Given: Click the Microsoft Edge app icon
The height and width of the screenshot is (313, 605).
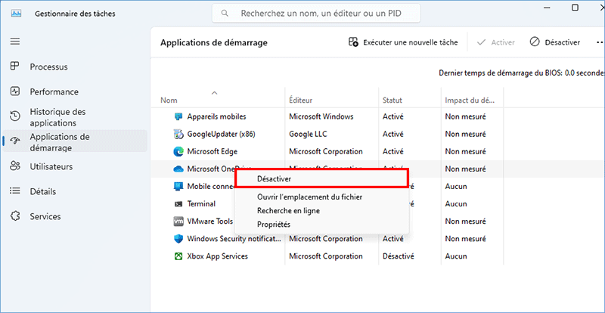Looking at the screenshot, I should [x=178, y=151].
